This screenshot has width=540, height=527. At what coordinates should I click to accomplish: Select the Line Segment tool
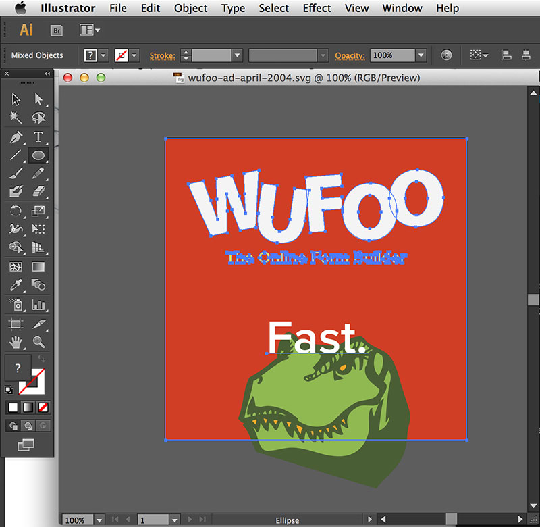pos(16,155)
